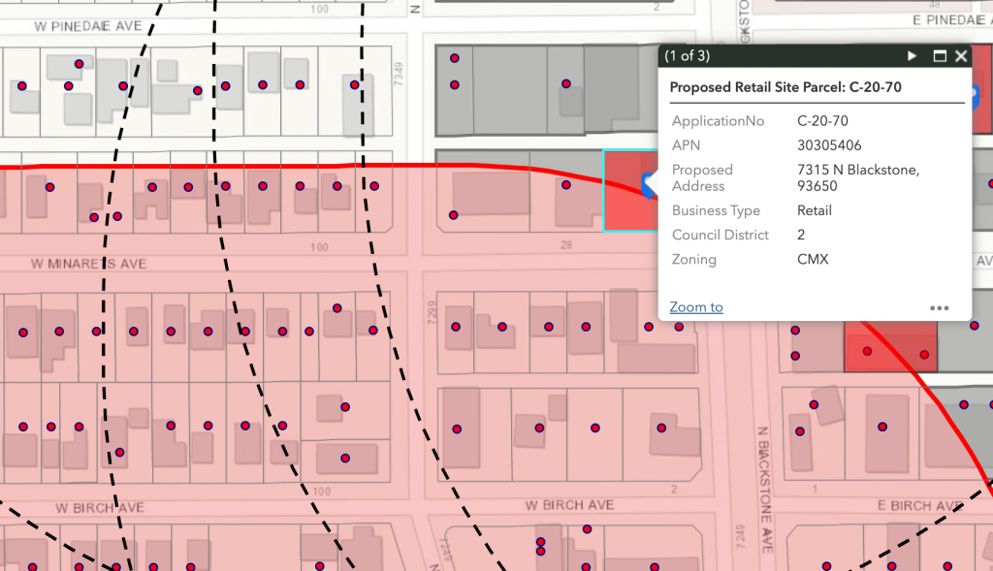Open the popup's three-dot actions menu

point(939,308)
